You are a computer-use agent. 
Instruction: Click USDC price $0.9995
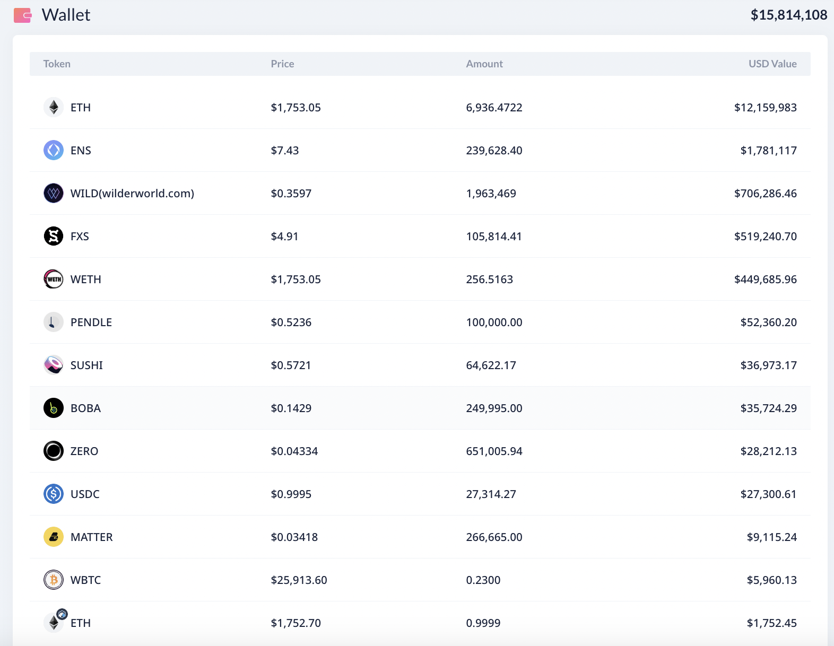[291, 494]
